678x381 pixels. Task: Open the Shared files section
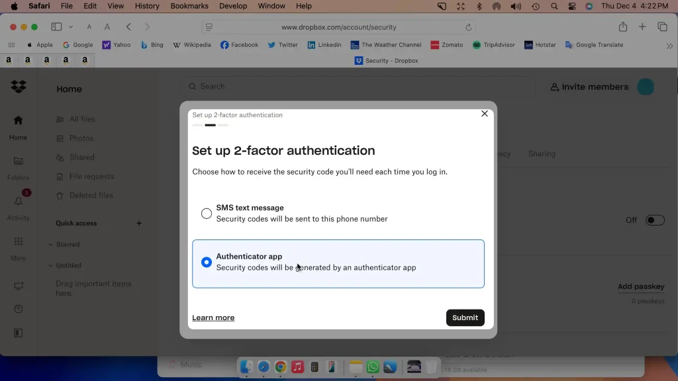tap(83, 157)
